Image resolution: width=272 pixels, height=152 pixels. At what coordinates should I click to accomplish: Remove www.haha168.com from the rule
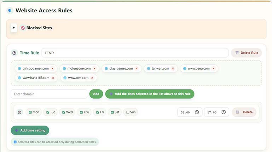53,78
